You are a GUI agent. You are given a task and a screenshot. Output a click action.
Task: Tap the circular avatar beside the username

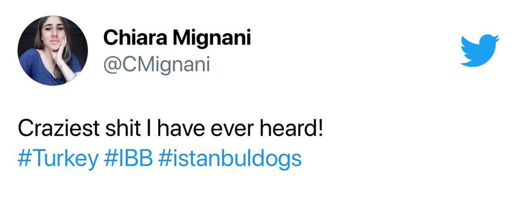[x=53, y=51]
